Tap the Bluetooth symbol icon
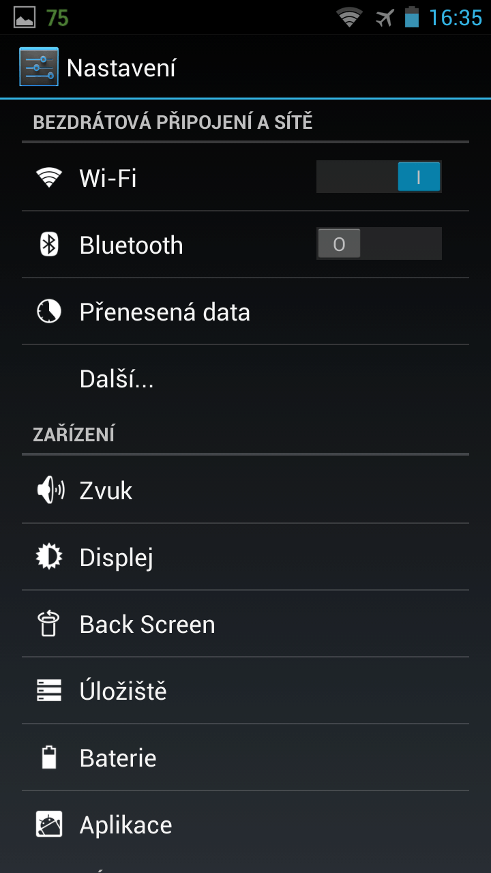 tap(49, 244)
